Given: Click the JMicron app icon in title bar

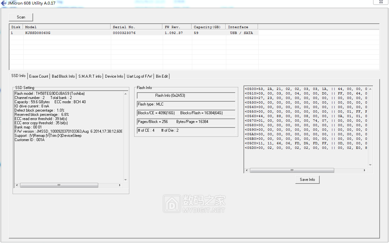Looking at the screenshot, I should [x=3, y=3].
